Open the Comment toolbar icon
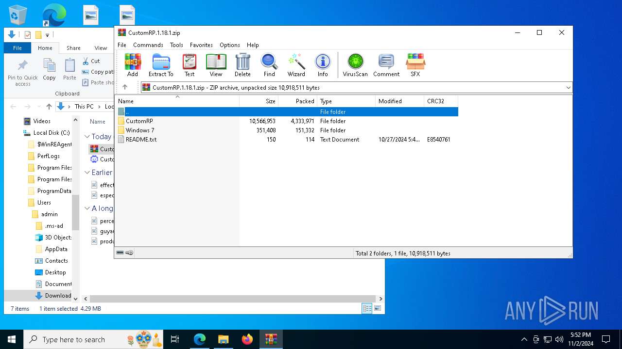Viewport: 622px width, 349px height. (386, 65)
